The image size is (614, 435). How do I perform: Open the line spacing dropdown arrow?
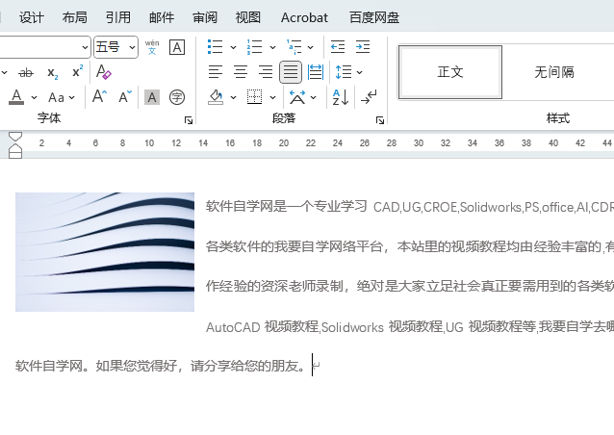coord(360,72)
